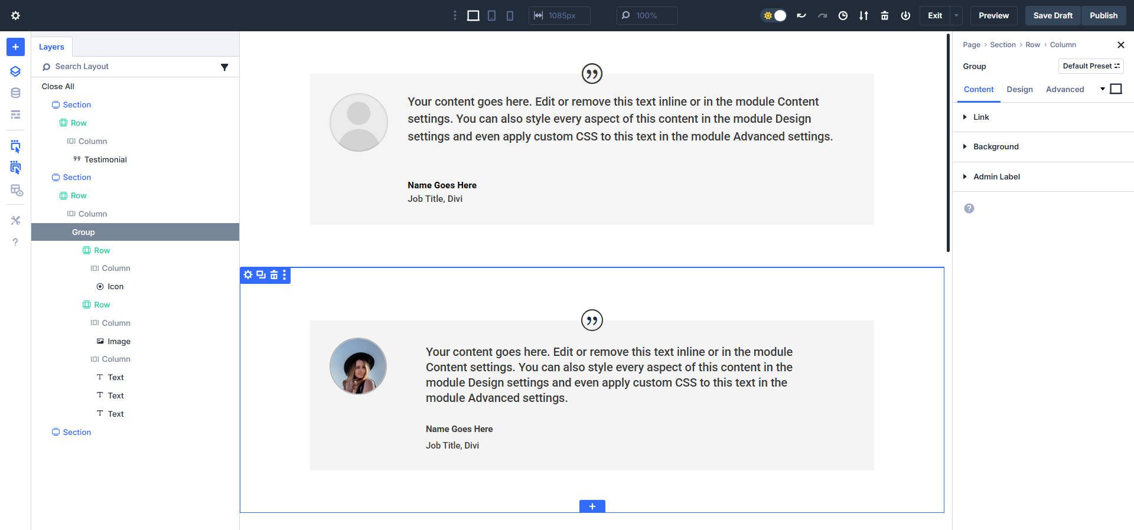Click the Save Draft button
Screen dimensions: 1134x530
1052,16
